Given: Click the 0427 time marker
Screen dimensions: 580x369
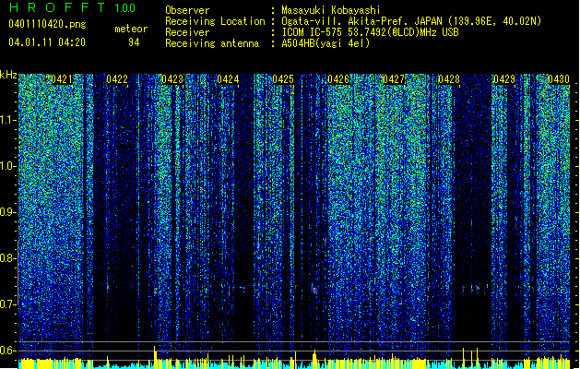Looking at the screenshot, I should tap(394, 79).
